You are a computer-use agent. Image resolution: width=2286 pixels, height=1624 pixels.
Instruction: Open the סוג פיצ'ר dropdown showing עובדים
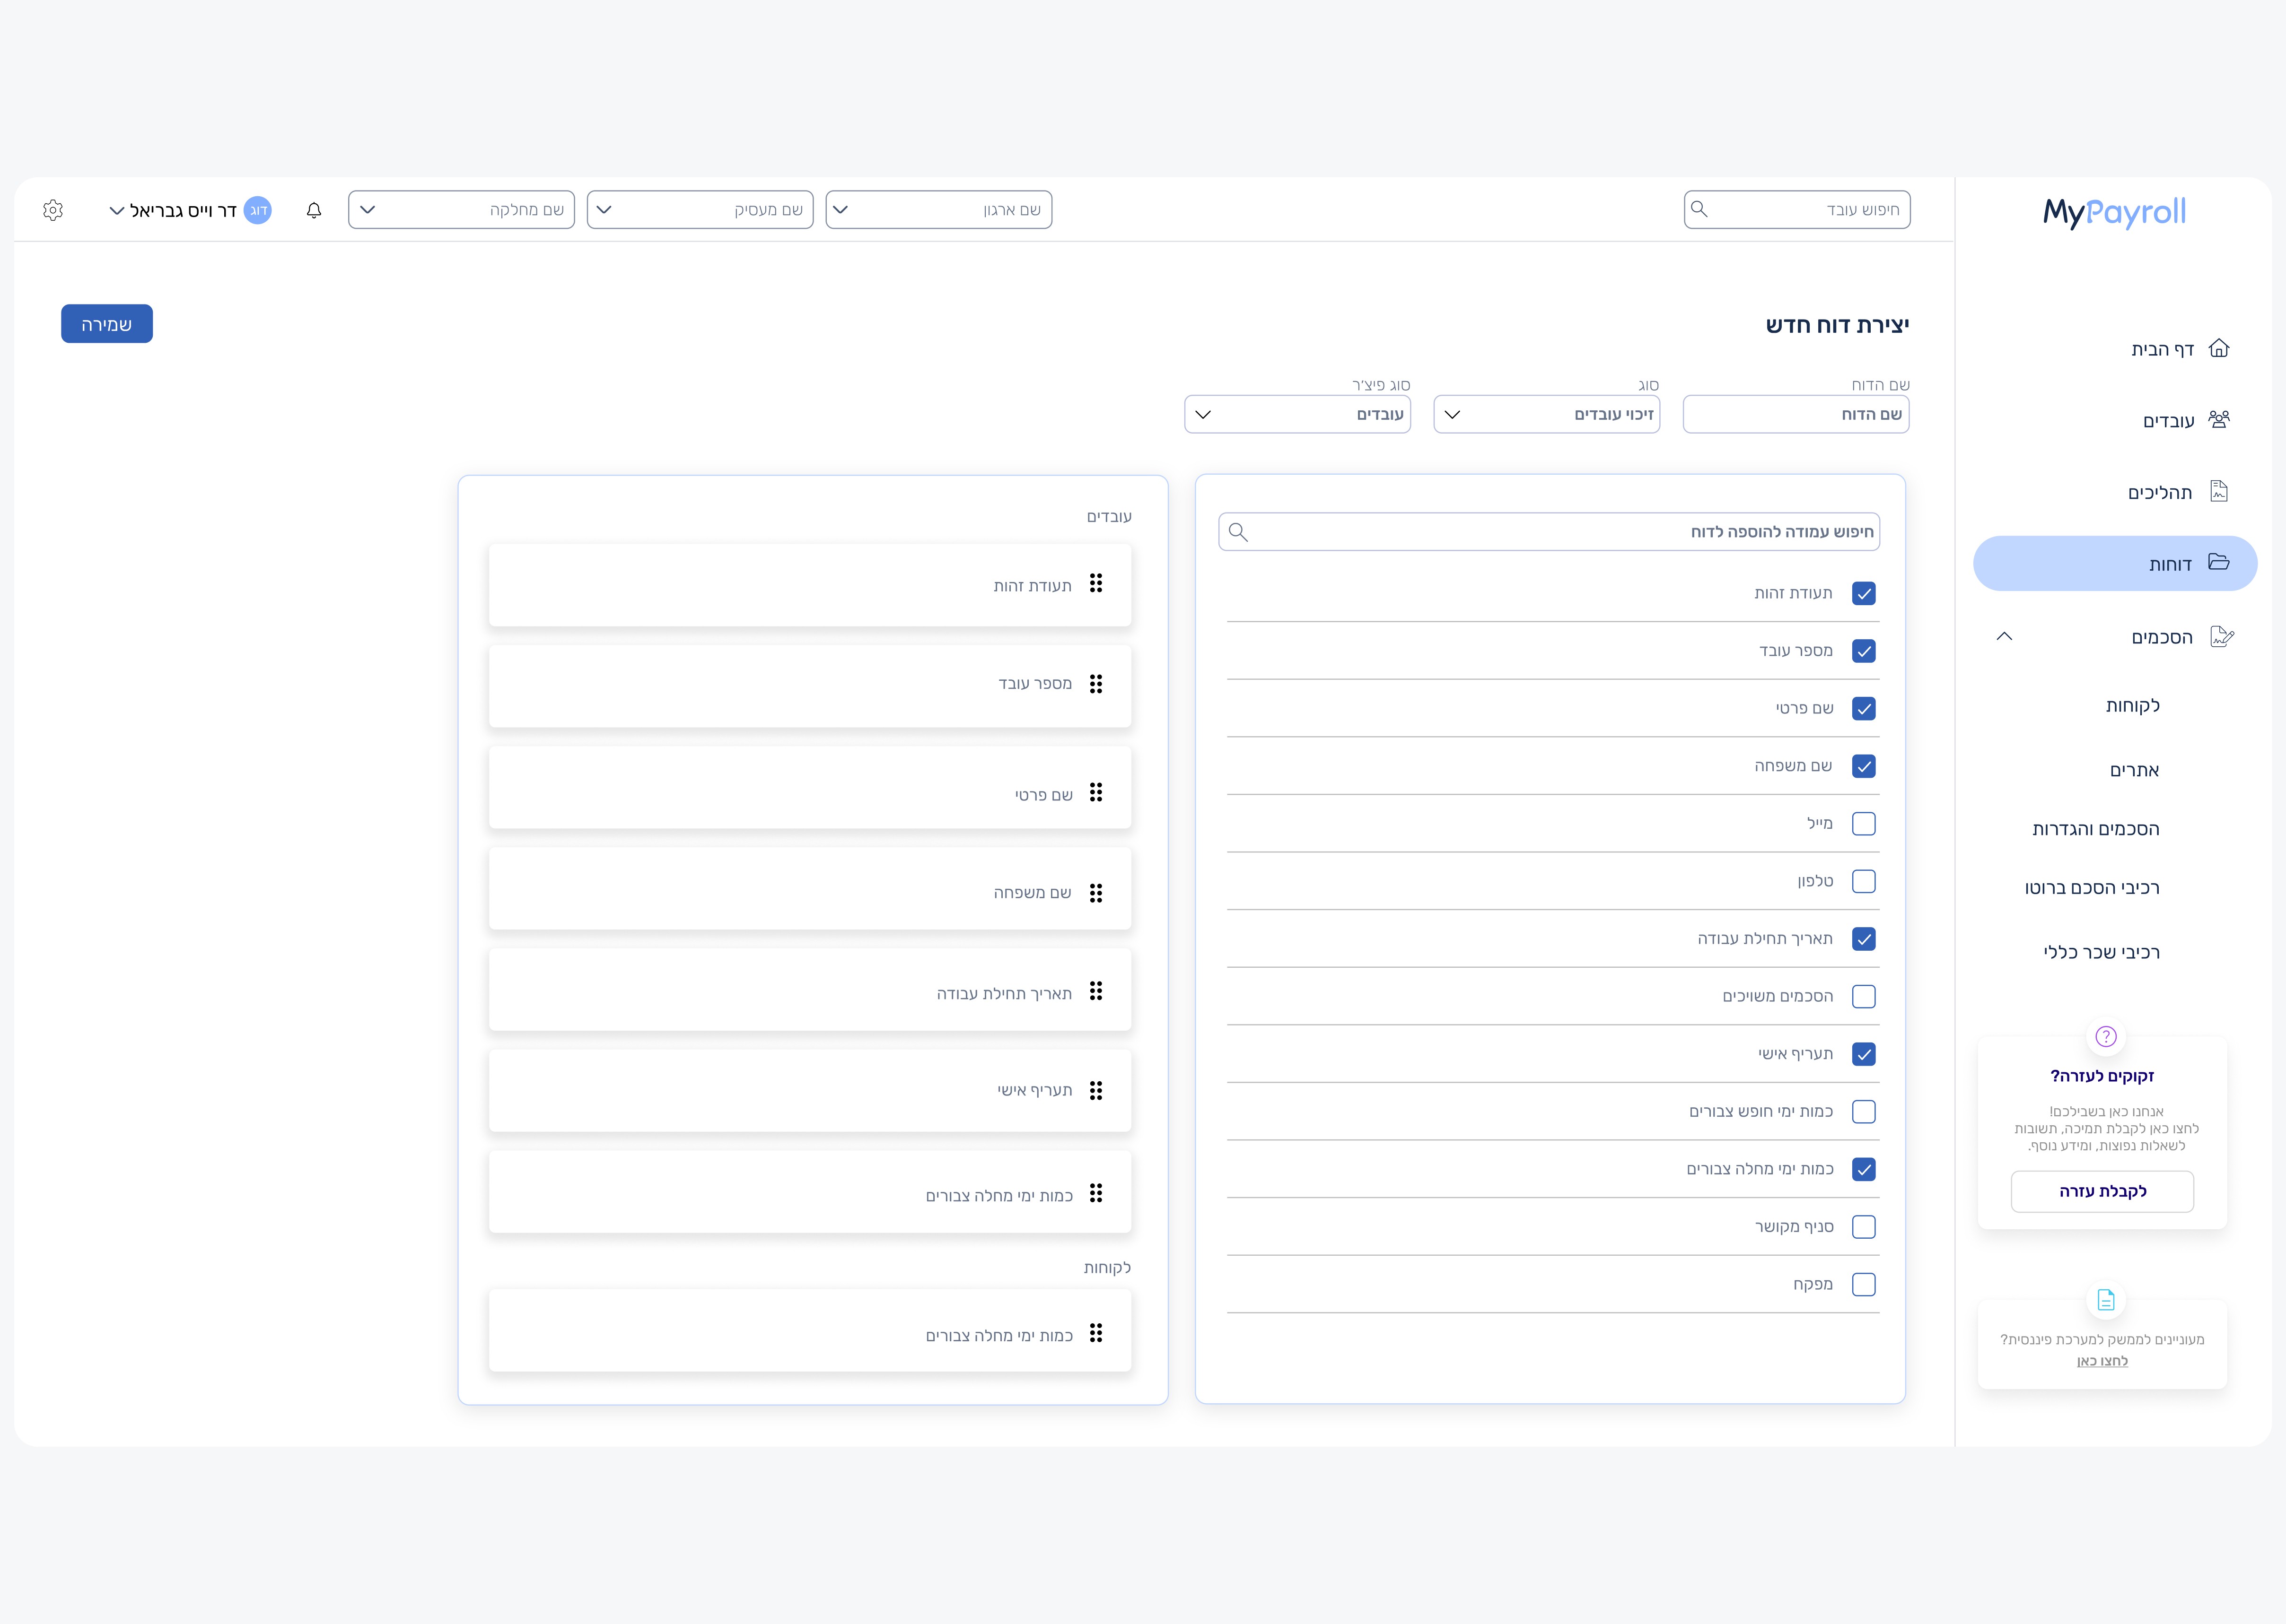click(1297, 414)
